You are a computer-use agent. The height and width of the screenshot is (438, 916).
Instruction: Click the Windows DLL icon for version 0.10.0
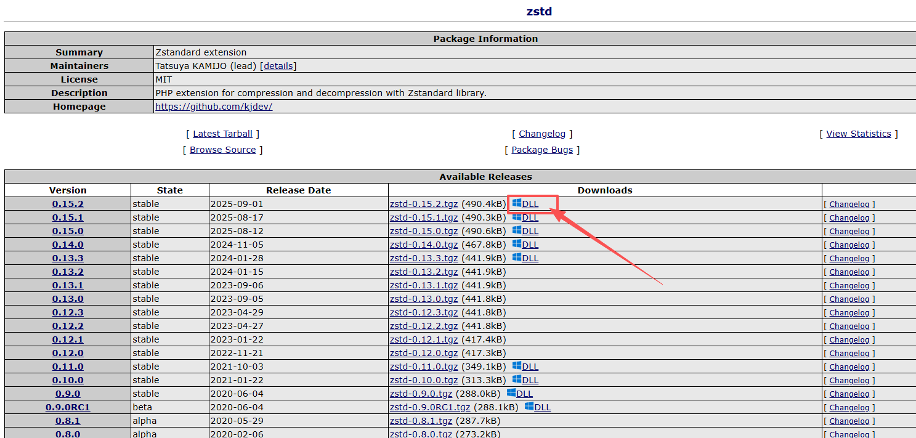coord(517,379)
